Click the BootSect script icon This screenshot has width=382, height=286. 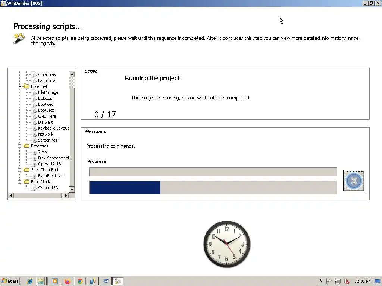tap(34, 110)
